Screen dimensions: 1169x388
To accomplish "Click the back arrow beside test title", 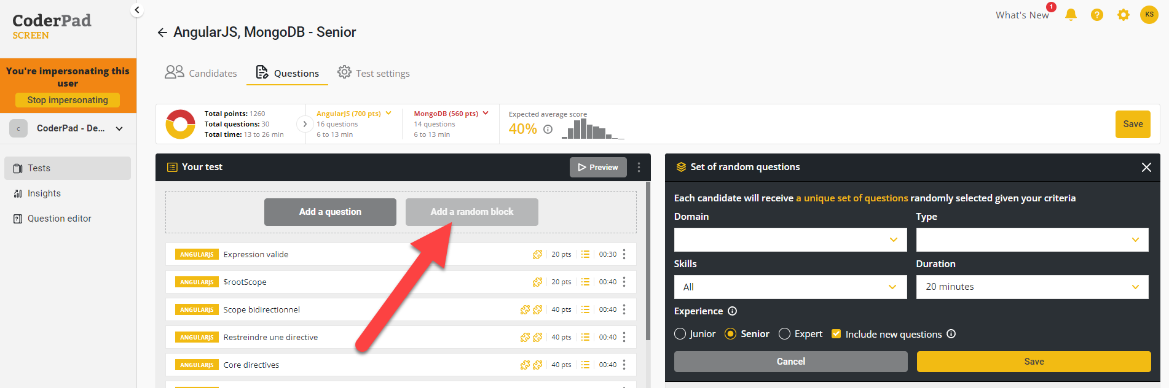I will tap(162, 33).
